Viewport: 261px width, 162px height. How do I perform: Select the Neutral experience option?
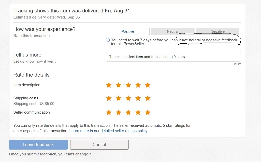tap(172, 31)
